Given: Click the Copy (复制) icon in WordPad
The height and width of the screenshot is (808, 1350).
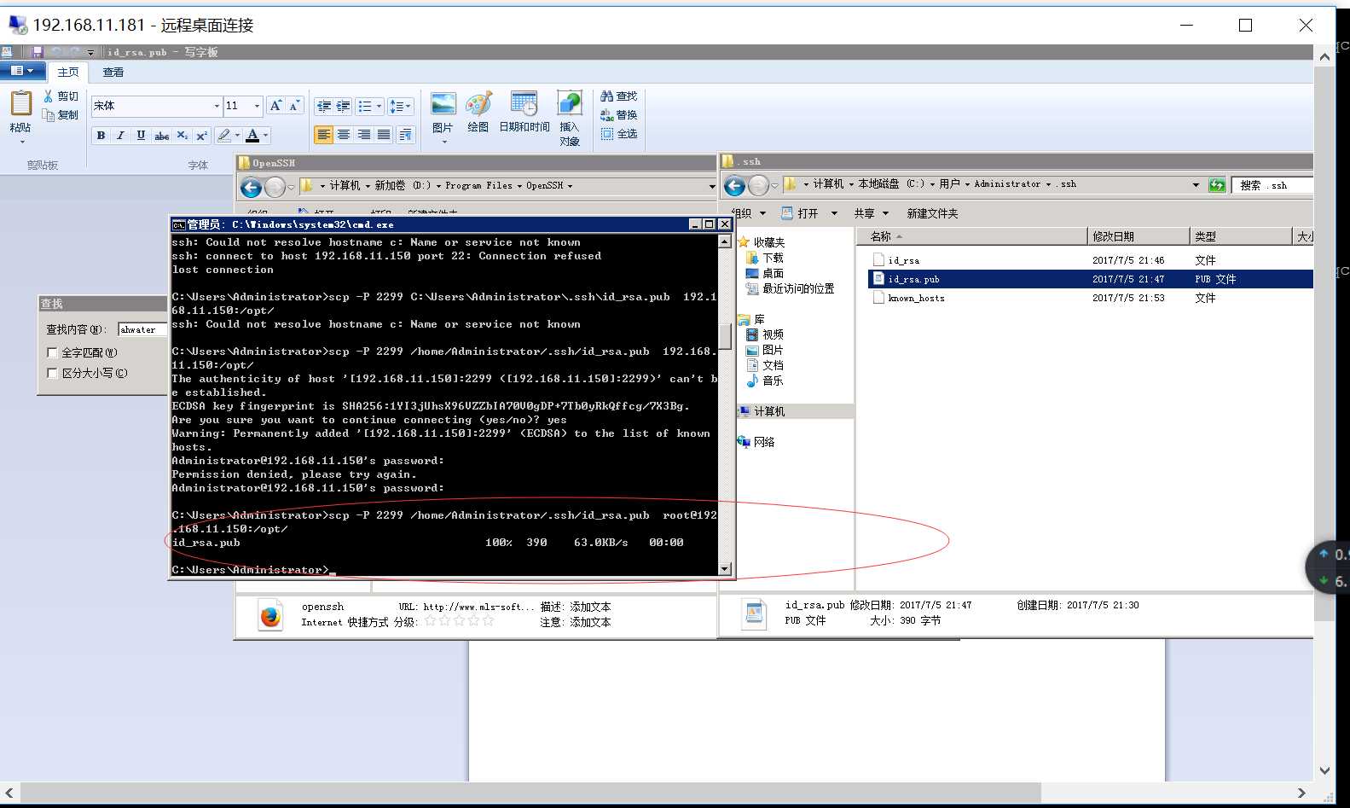Looking at the screenshot, I should (49, 115).
